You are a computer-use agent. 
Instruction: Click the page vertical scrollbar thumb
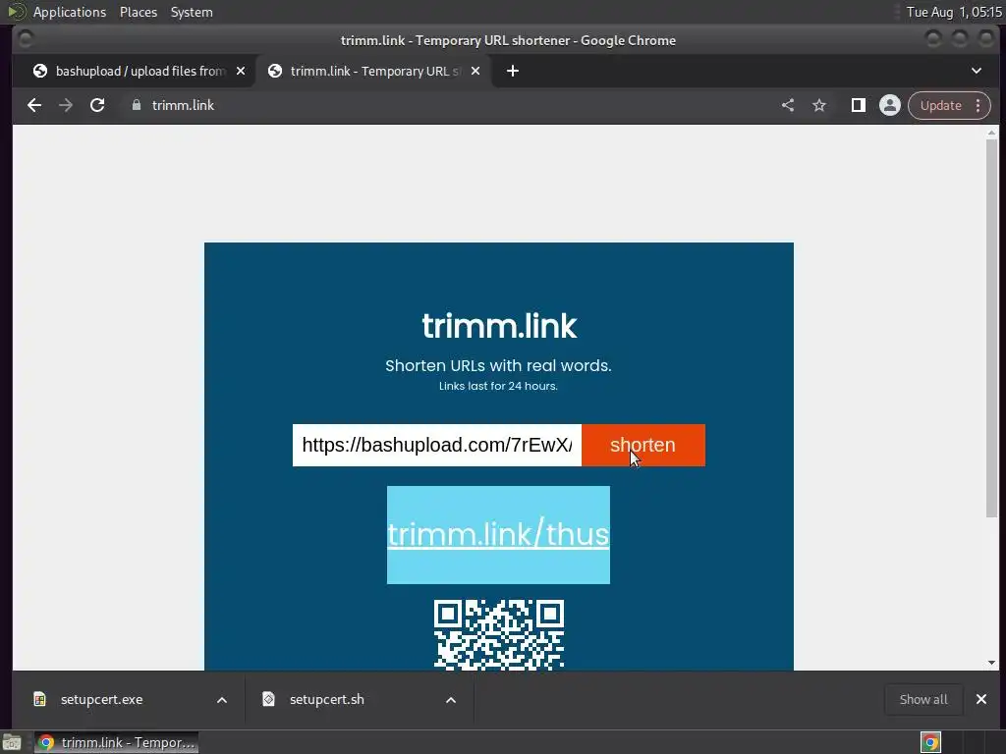pyautogui.click(x=992, y=327)
